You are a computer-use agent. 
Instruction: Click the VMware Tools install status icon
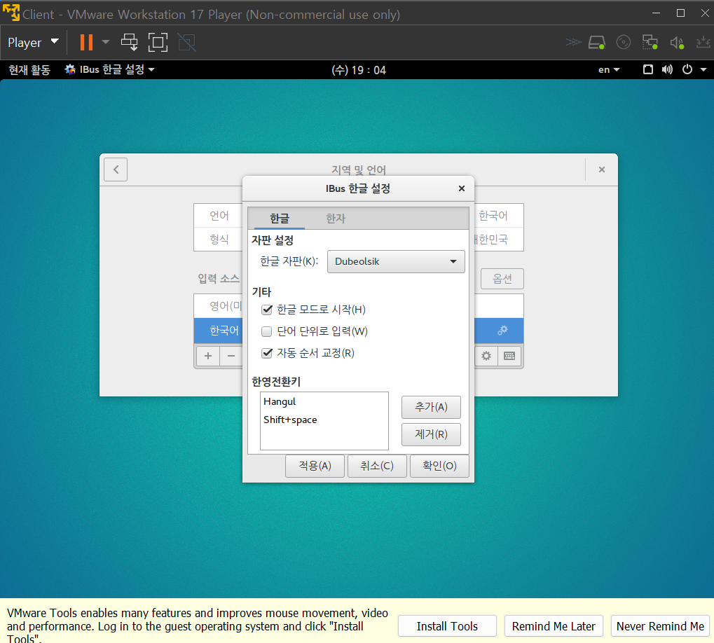(x=703, y=42)
